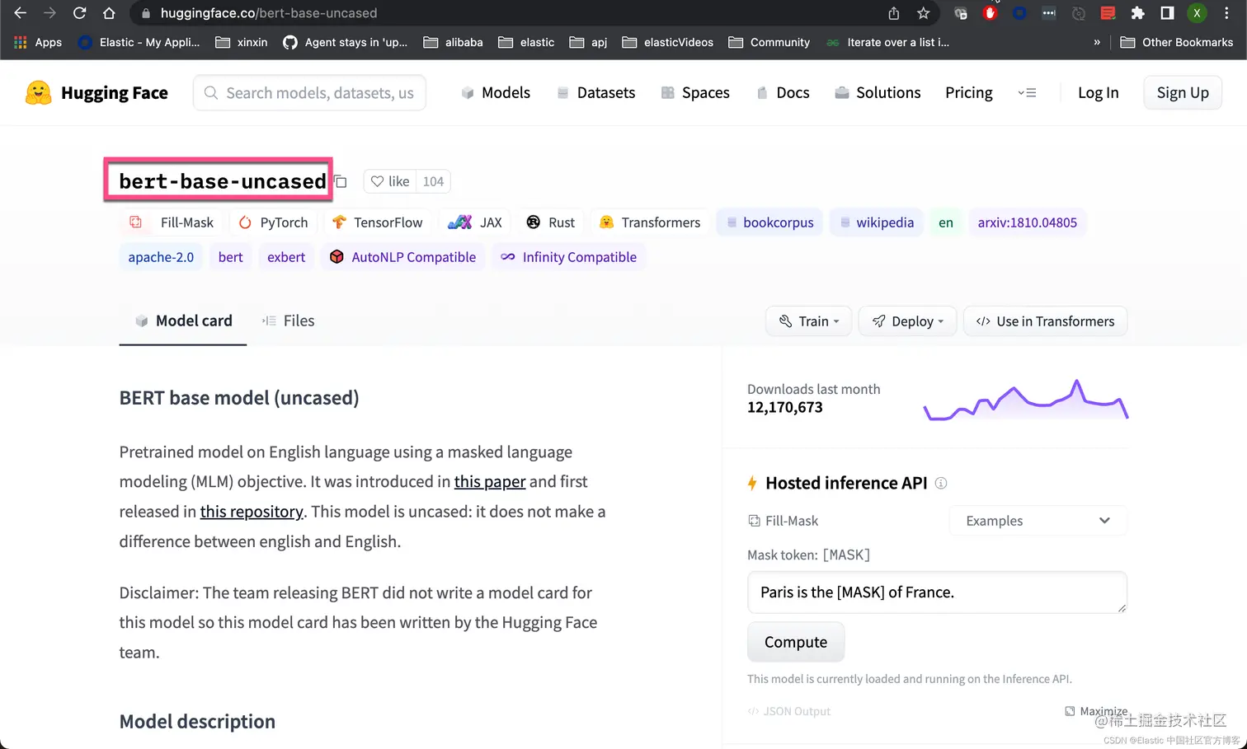Viewport: 1247px width, 749px height.
Task: Open the Extensions puzzle icon
Action: [1138, 13]
